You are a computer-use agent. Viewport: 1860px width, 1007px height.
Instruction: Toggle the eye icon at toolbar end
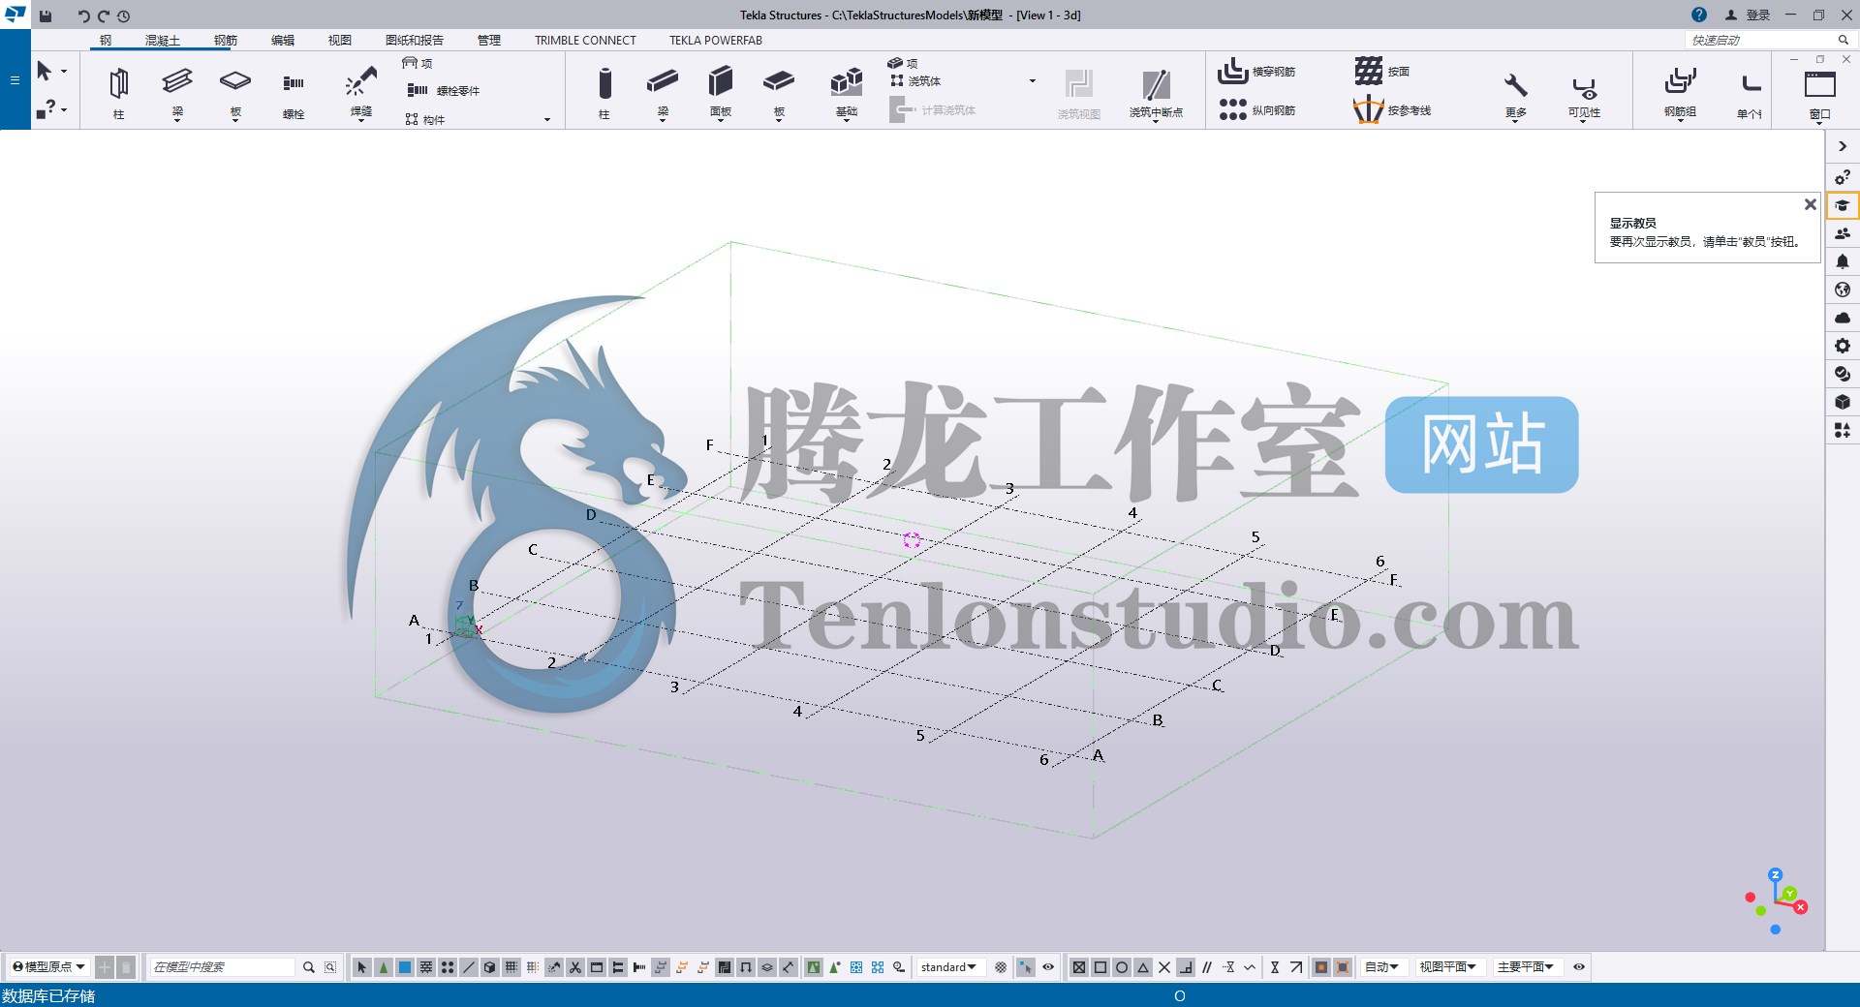(1579, 967)
